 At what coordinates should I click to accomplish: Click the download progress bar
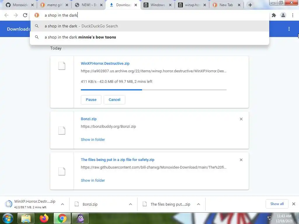[154, 90]
